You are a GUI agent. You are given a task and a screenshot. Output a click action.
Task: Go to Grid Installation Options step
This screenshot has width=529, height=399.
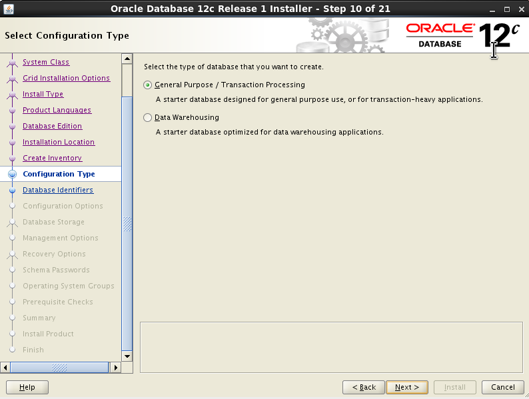[67, 78]
